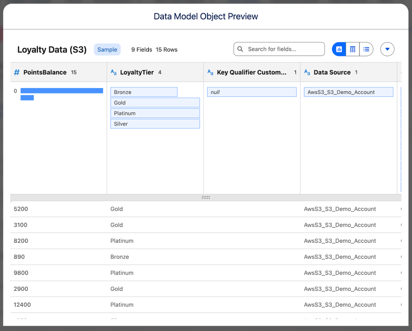Click the text type icon beside LoyaltyTier
412x331 pixels.
[113, 72]
